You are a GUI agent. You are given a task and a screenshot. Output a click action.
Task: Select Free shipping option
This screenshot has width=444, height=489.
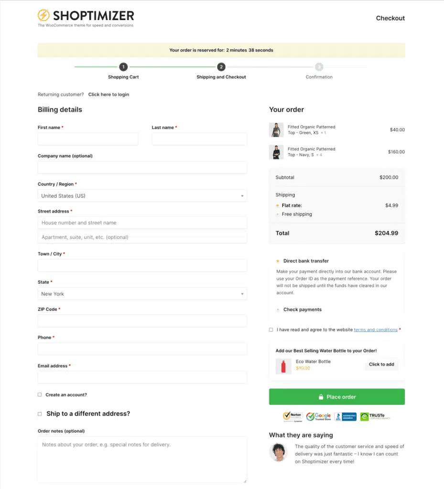(x=278, y=214)
